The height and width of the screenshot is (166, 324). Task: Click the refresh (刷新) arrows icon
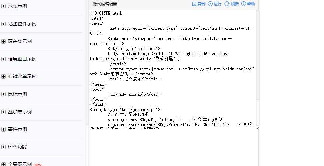pyautogui.click(x=227, y=4)
